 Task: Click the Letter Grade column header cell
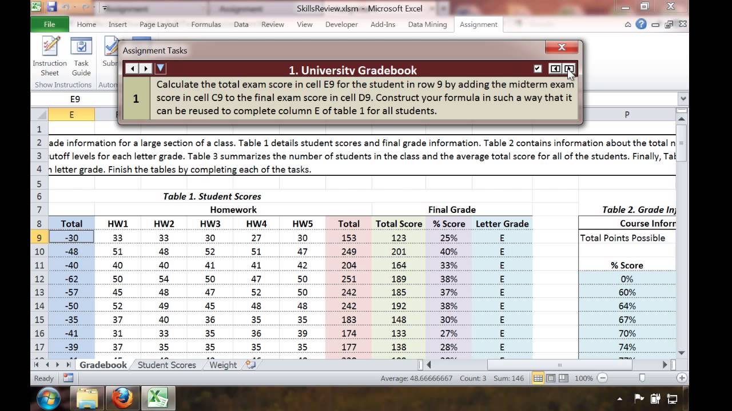[x=502, y=224]
